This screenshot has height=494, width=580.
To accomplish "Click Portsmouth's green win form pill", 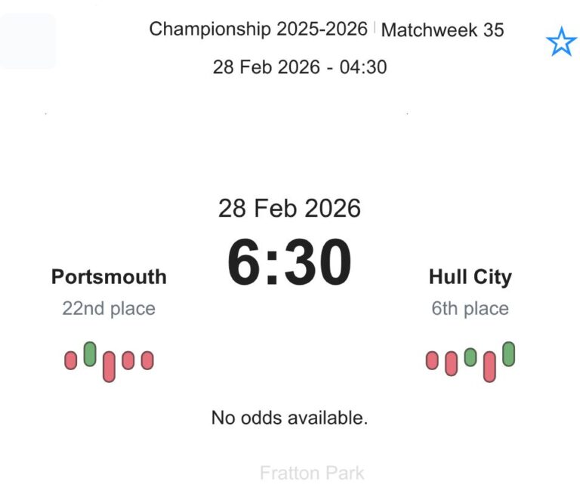I will pyautogui.click(x=90, y=354).
